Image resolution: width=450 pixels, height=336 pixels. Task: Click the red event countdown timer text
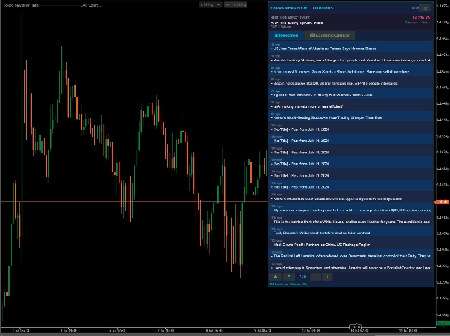click(418, 18)
